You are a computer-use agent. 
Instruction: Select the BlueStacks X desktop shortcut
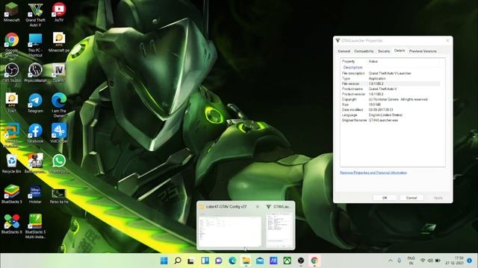[12, 224]
